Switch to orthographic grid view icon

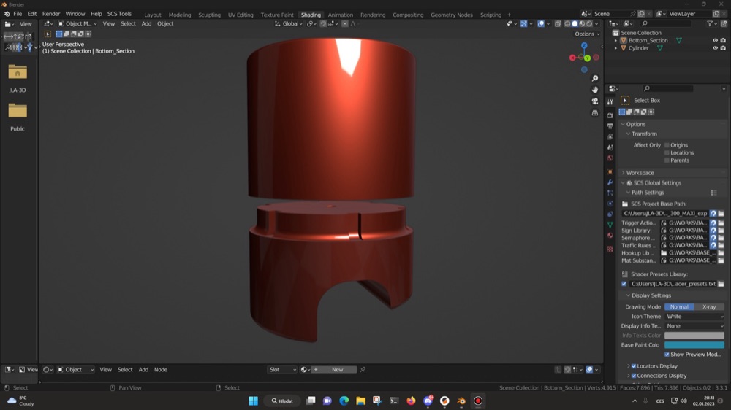click(x=595, y=112)
